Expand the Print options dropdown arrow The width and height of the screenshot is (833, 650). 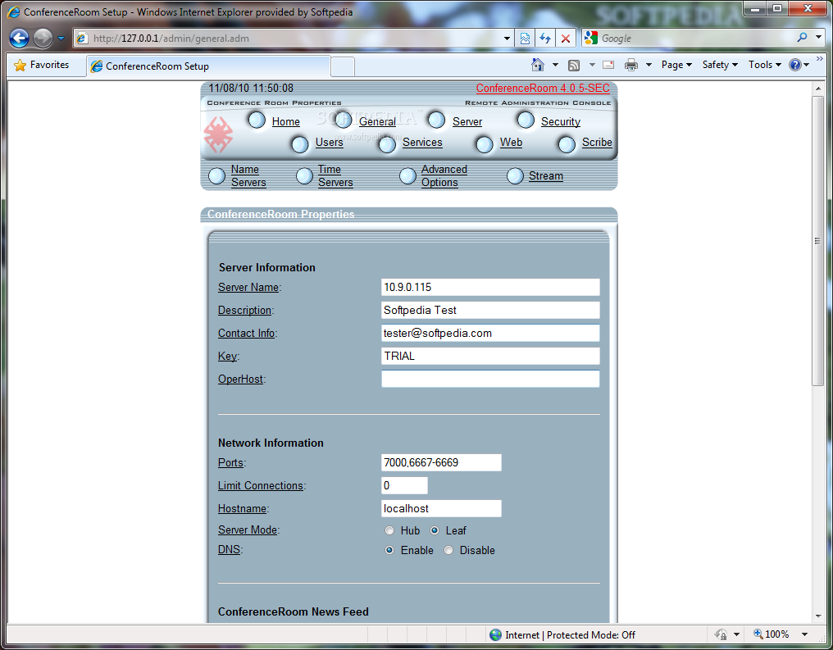(649, 65)
